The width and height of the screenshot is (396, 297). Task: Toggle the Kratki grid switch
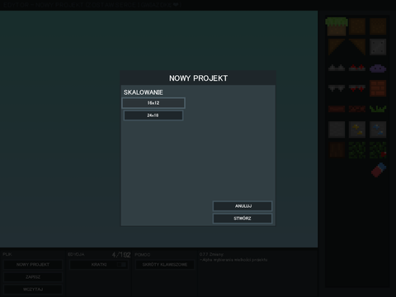point(121,265)
